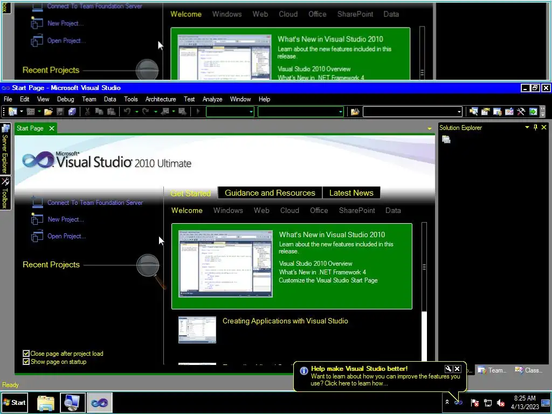552x414 pixels.
Task: Click the muted volume tray icon
Action: click(x=500, y=402)
